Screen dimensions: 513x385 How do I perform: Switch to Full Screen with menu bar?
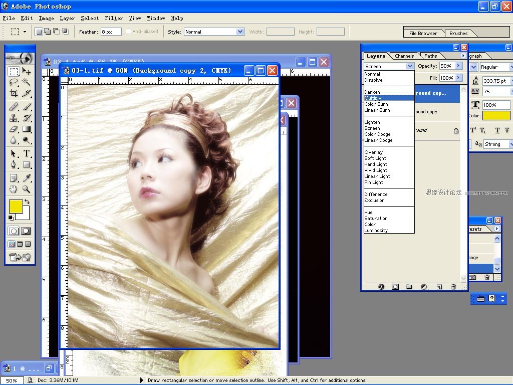point(20,244)
